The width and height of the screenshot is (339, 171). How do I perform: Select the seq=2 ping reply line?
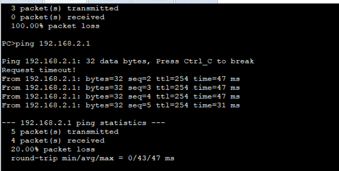click(121, 79)
